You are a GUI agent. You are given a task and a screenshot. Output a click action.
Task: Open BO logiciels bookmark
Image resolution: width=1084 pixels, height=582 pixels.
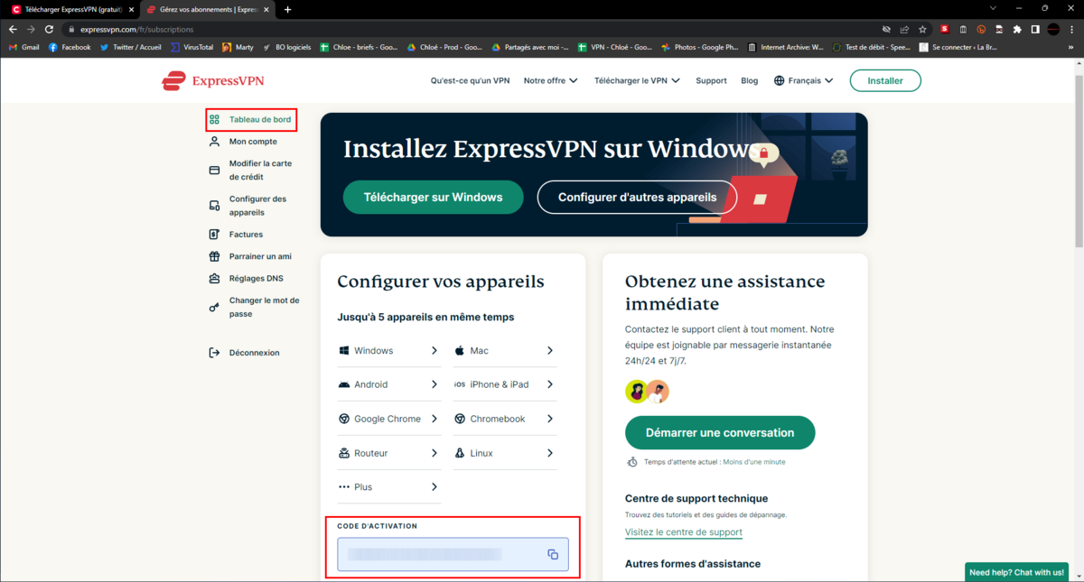pos(286,47)
